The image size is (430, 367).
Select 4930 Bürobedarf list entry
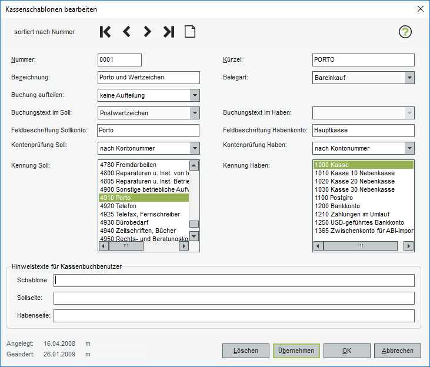(144, 222)
